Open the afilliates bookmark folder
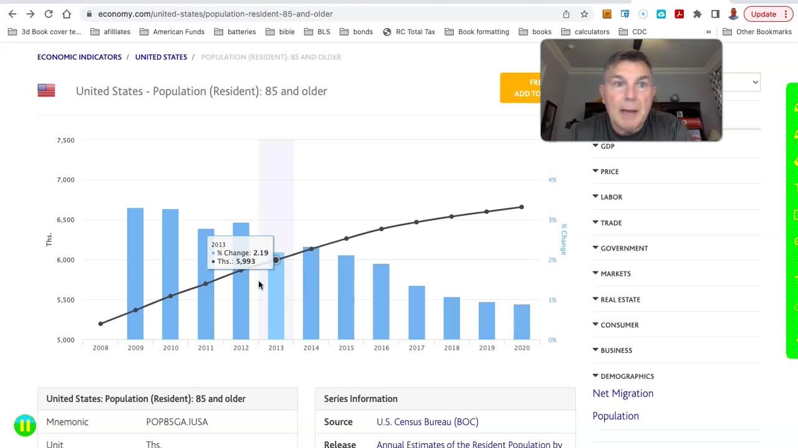The width and height of the screenshot is (798, 448). 110,32
